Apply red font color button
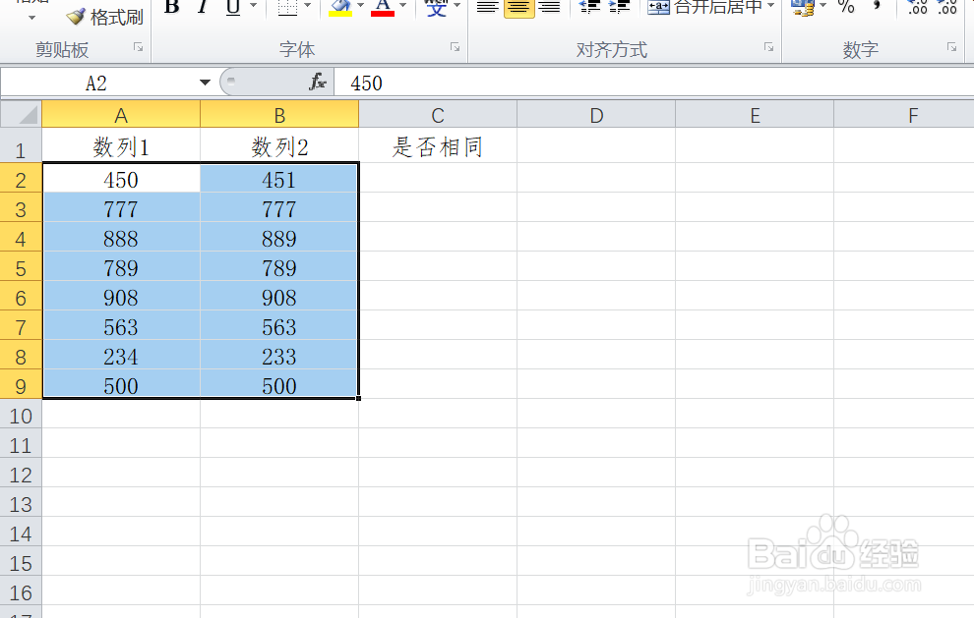Image resolution: width=974 pixels, height=618 pixels. [383, 8]
